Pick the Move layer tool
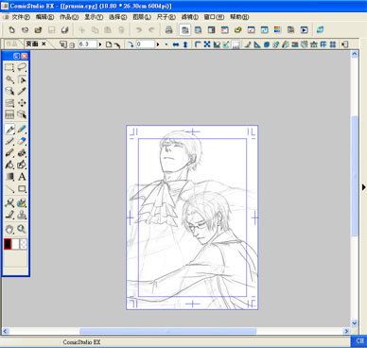This screenshot has width=367, height=348. coord(22,103)
